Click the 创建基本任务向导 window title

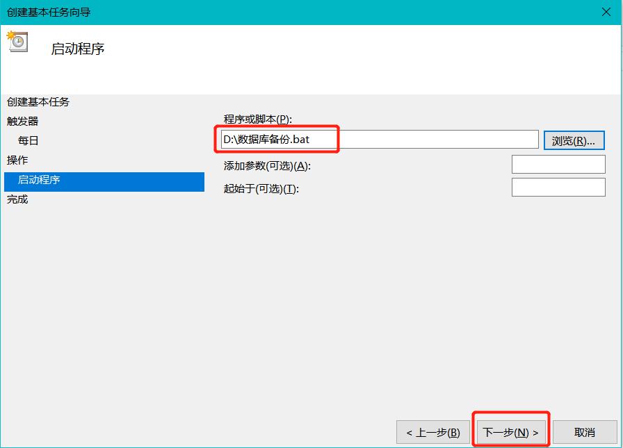(49, 12)
